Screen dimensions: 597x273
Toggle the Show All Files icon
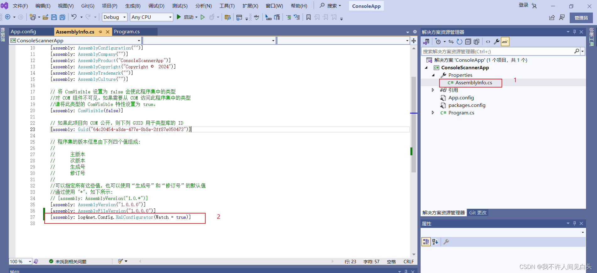pos(476,42)
